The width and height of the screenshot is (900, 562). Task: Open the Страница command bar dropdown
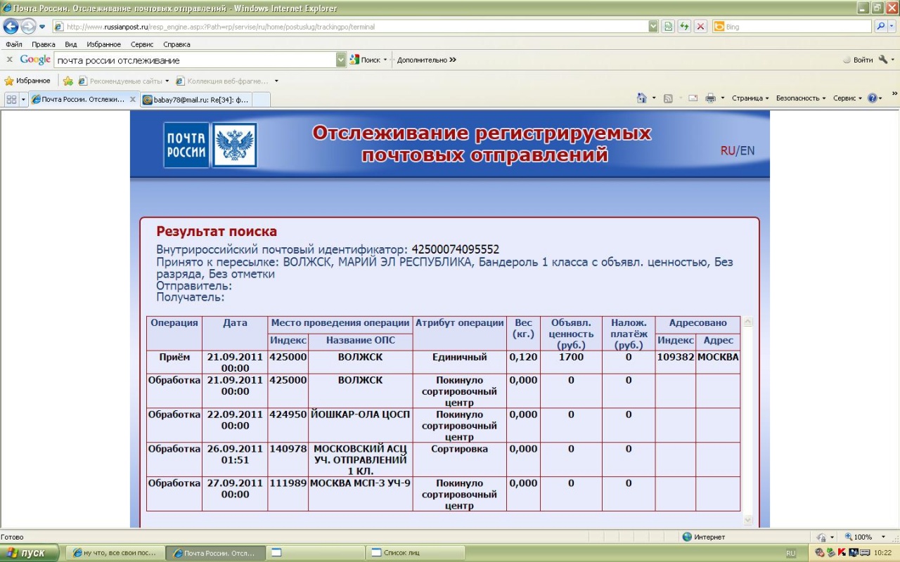click(750, 98)
